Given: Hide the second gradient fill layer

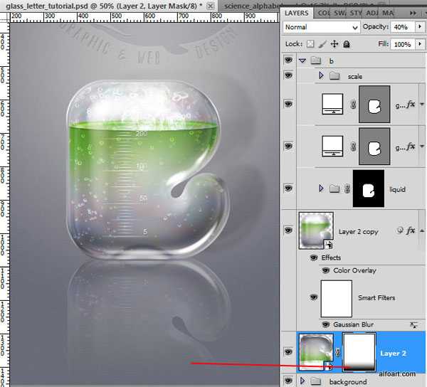Looking at the screenshot, I should [x=288, y=146].
